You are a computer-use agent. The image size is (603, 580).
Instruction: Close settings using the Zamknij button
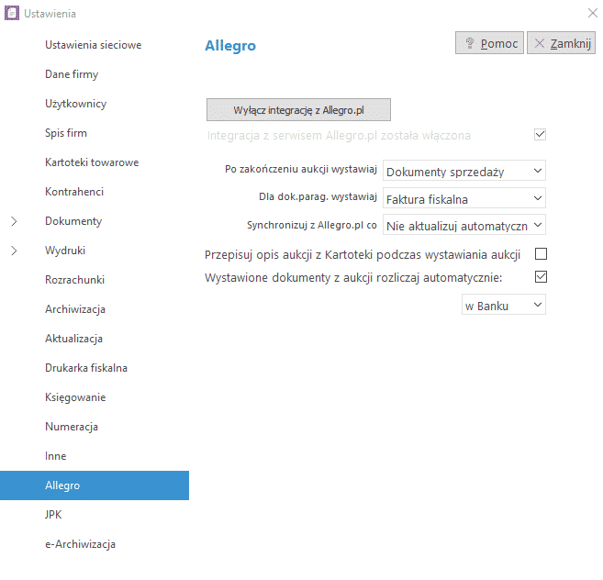coord(561,43)
